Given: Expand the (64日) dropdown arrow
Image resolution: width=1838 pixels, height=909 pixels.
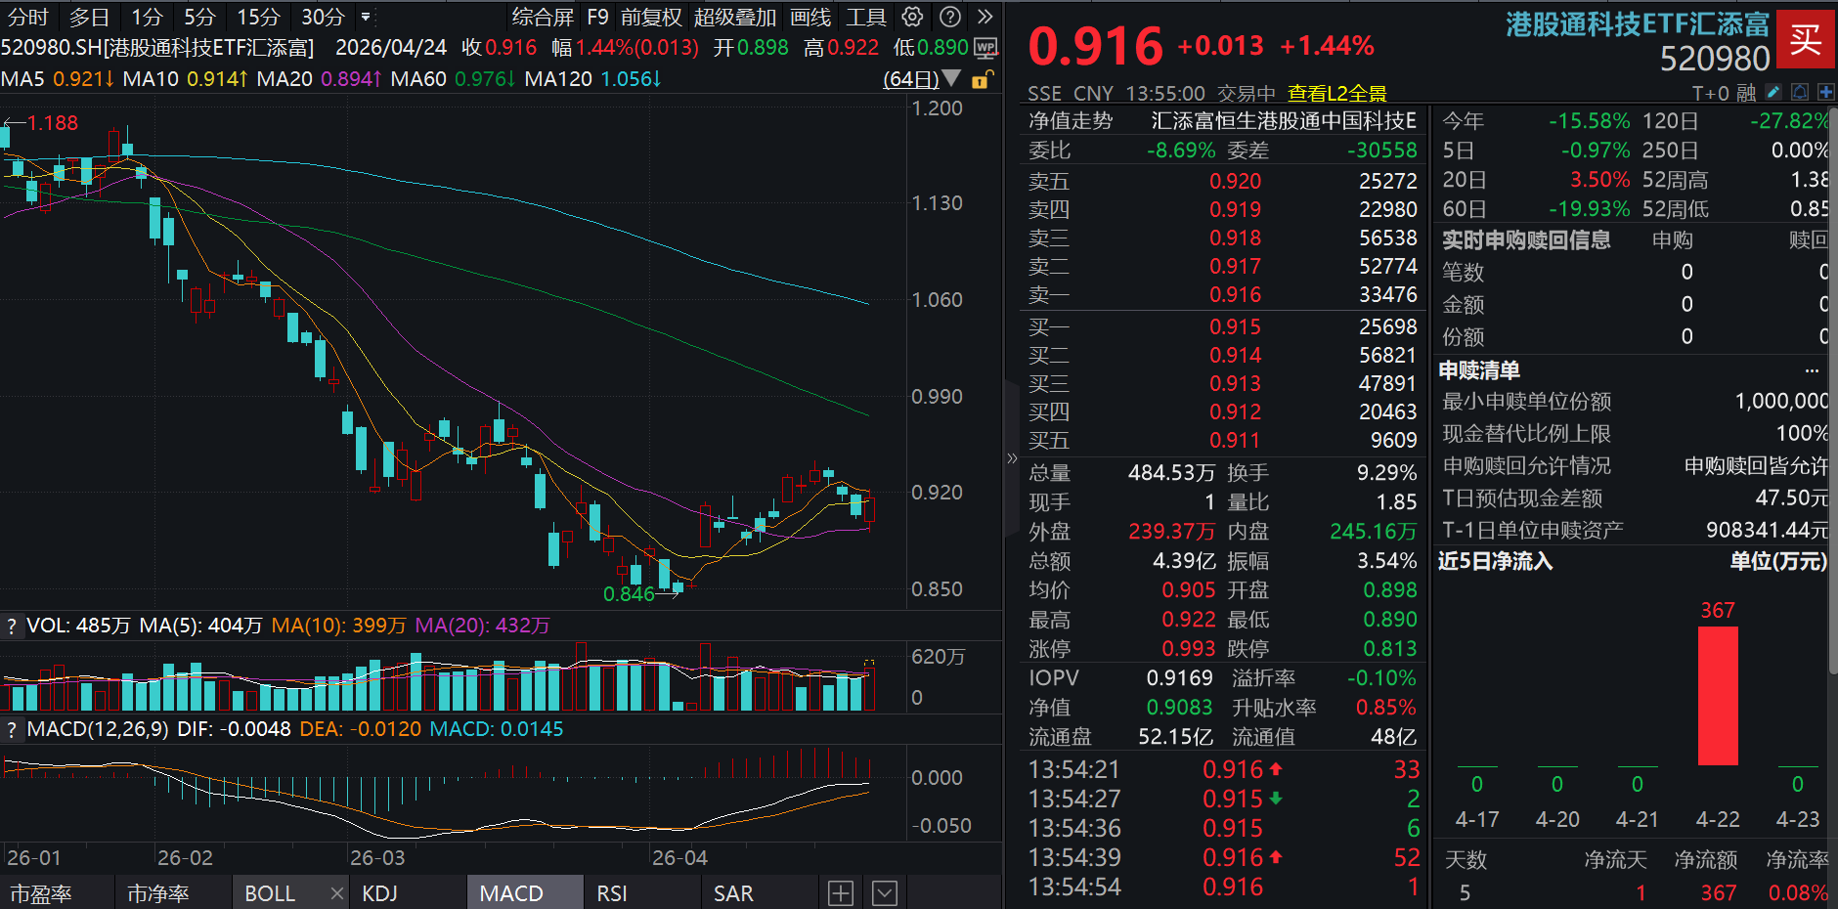Looking at the screenshot, I should point(953,79).
